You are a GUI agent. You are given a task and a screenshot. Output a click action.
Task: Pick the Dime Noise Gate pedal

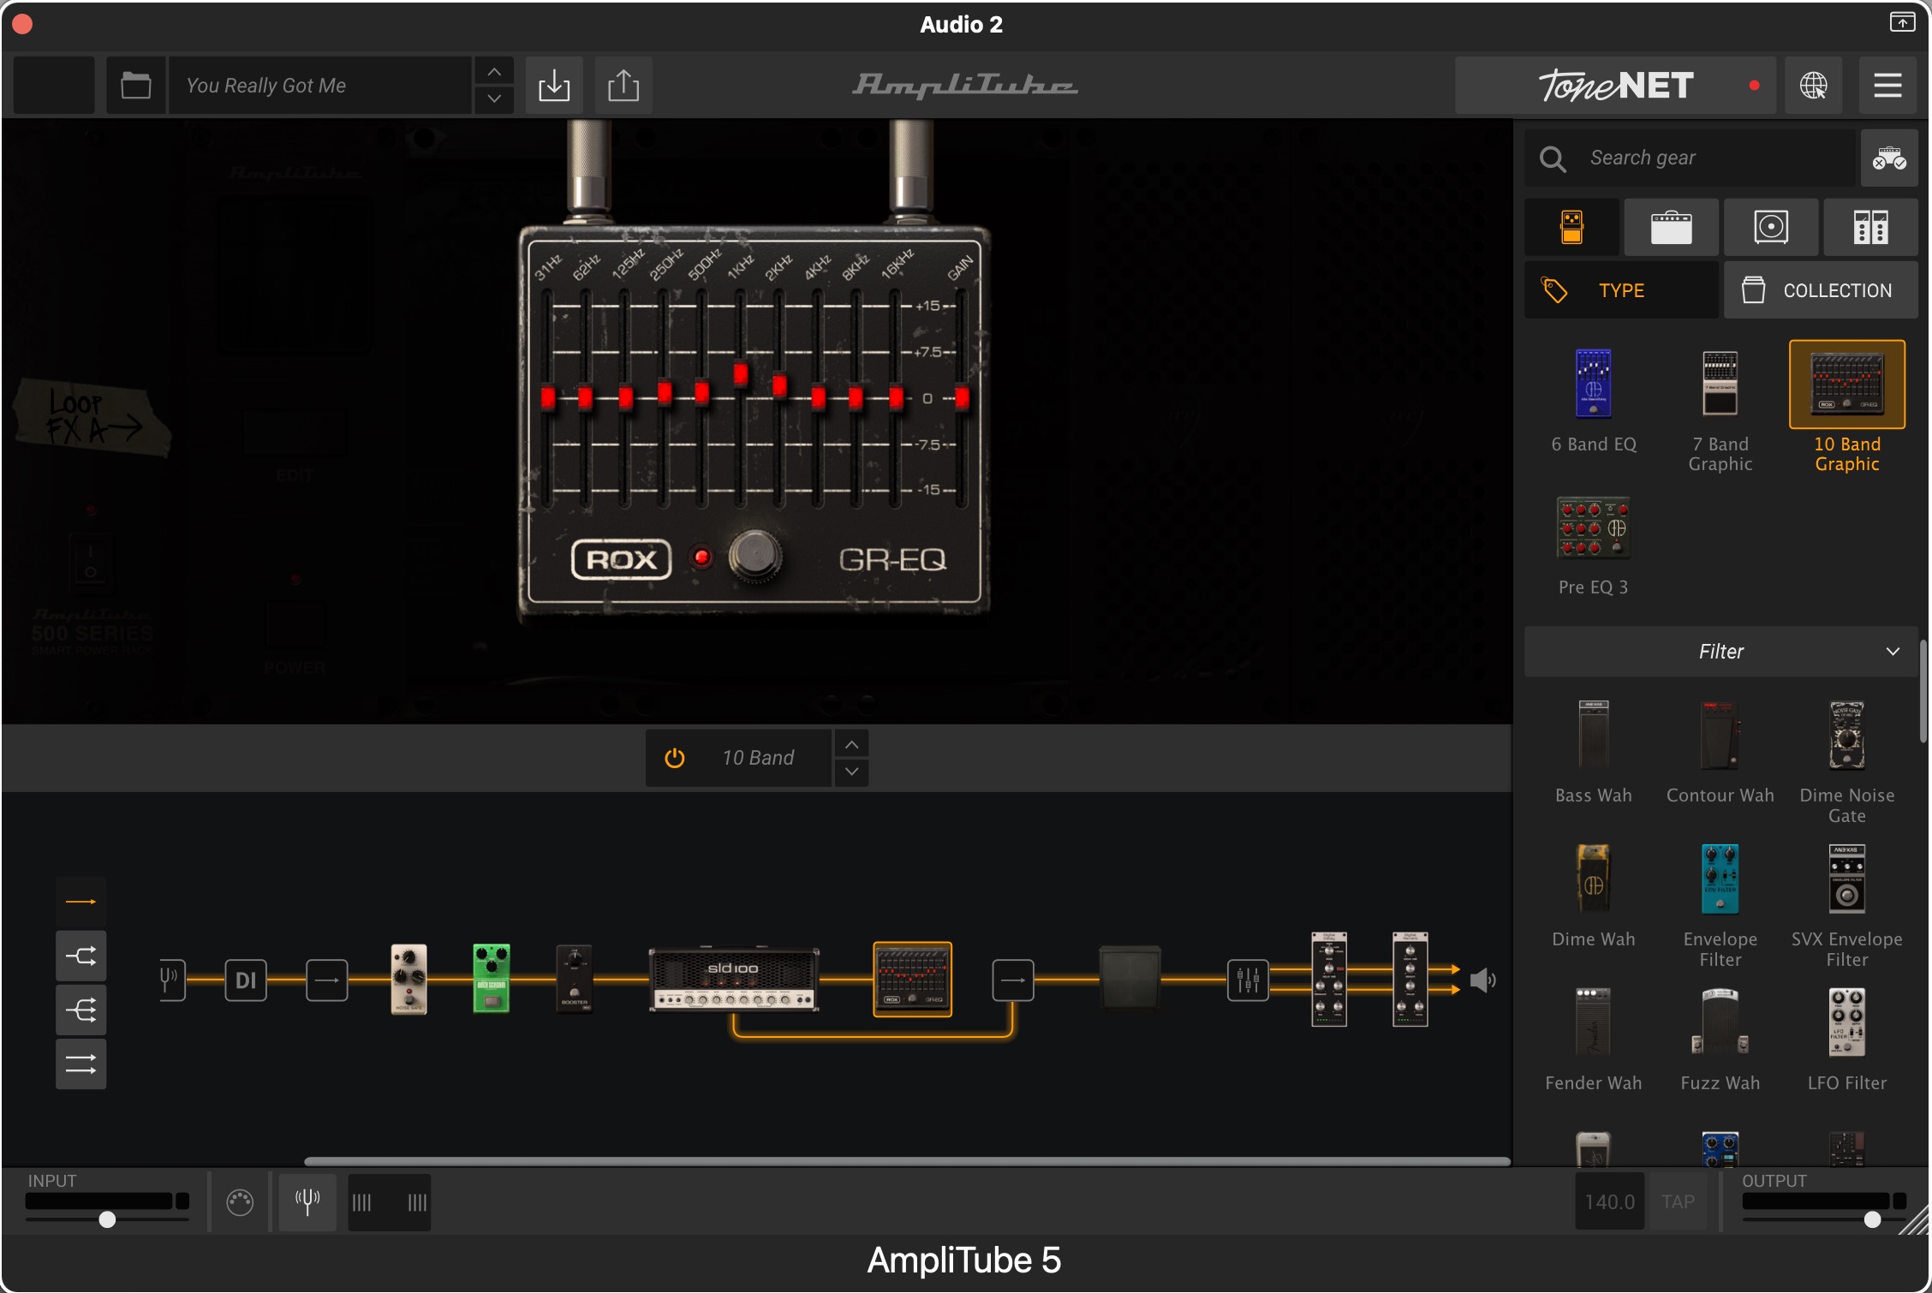1847,762
